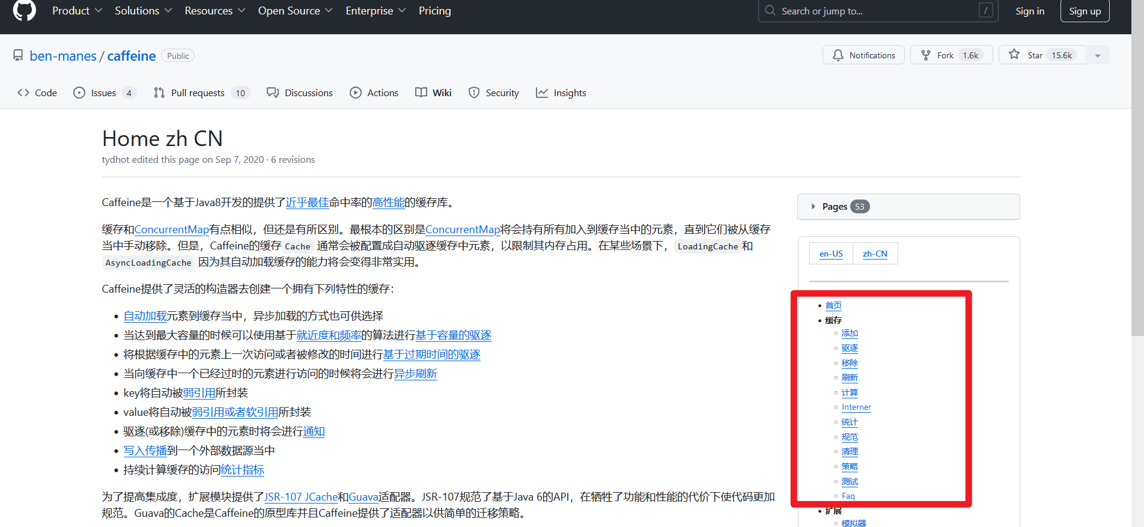Go to the Actions tab
This screenshot has width=1144, height=527.
(x=374, y=93)
